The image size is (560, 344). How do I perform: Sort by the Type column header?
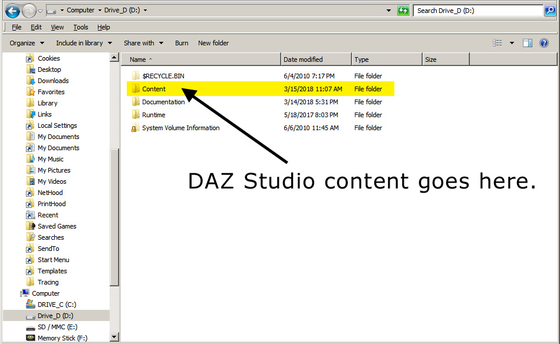tap(387, 59)
